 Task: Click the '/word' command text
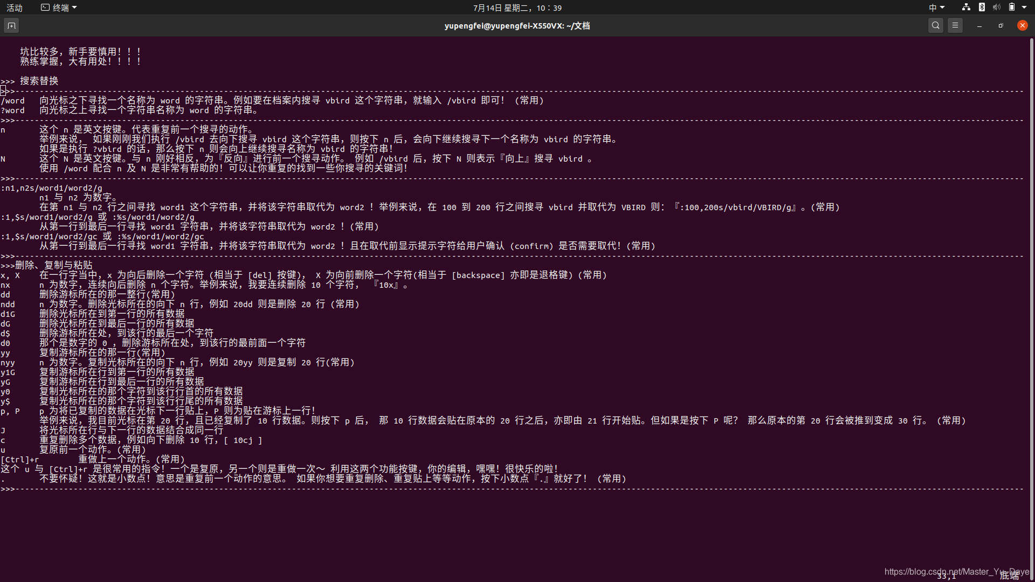13,101
